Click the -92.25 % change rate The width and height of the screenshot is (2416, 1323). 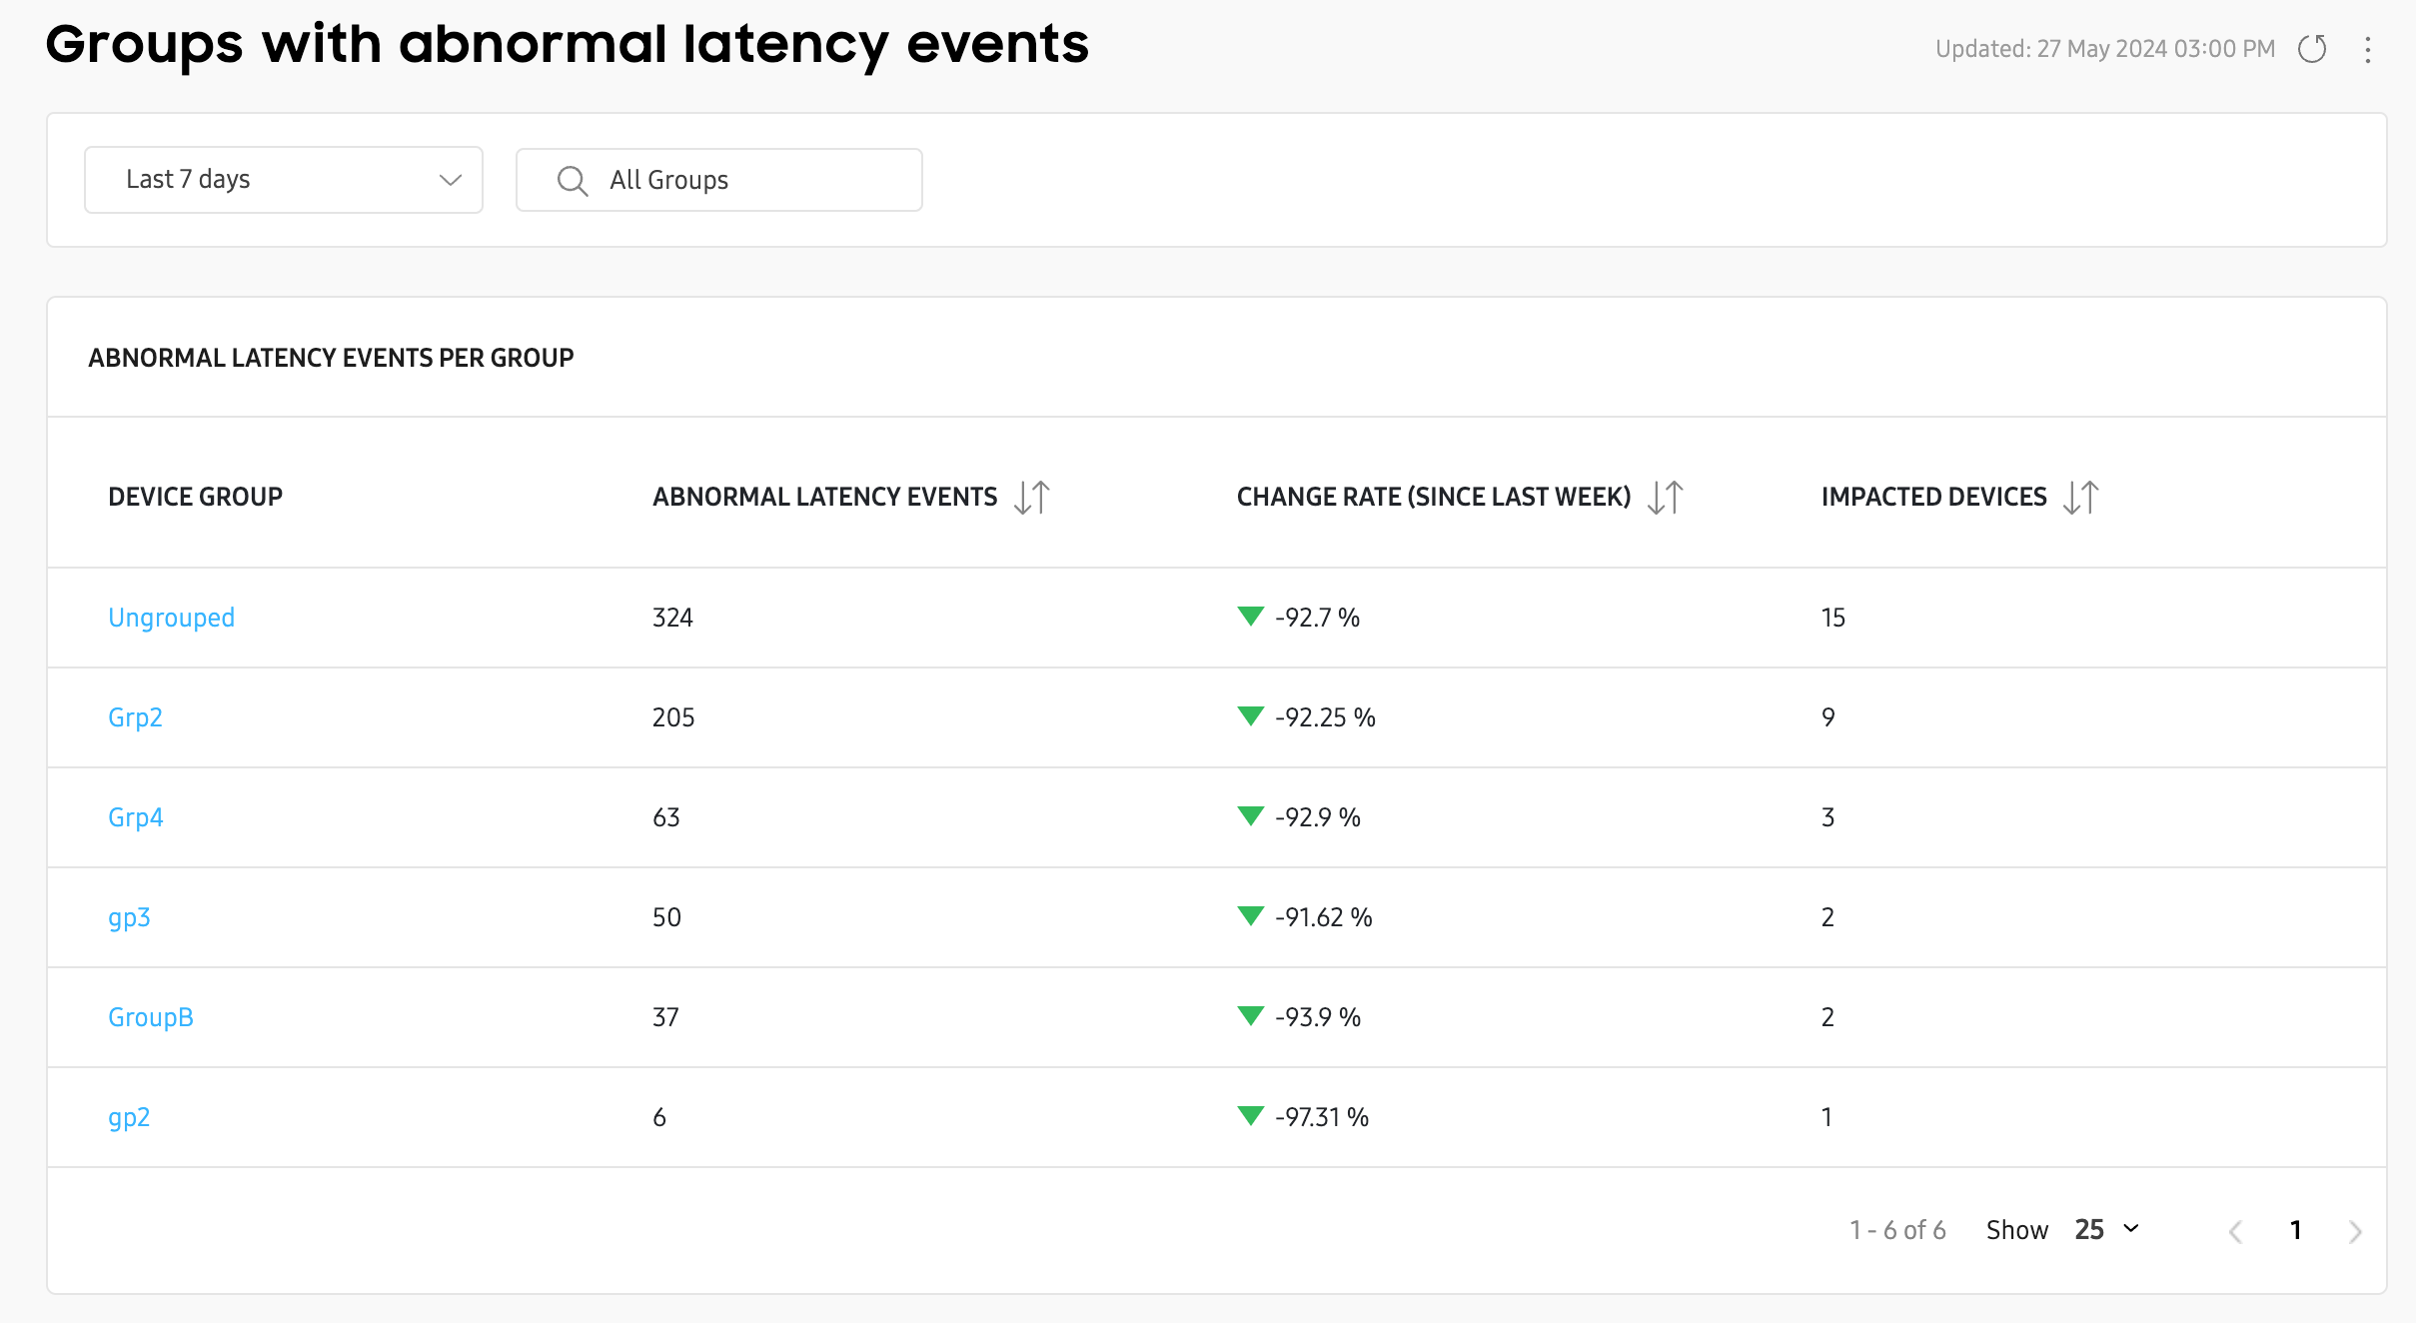pos(1325,717)
